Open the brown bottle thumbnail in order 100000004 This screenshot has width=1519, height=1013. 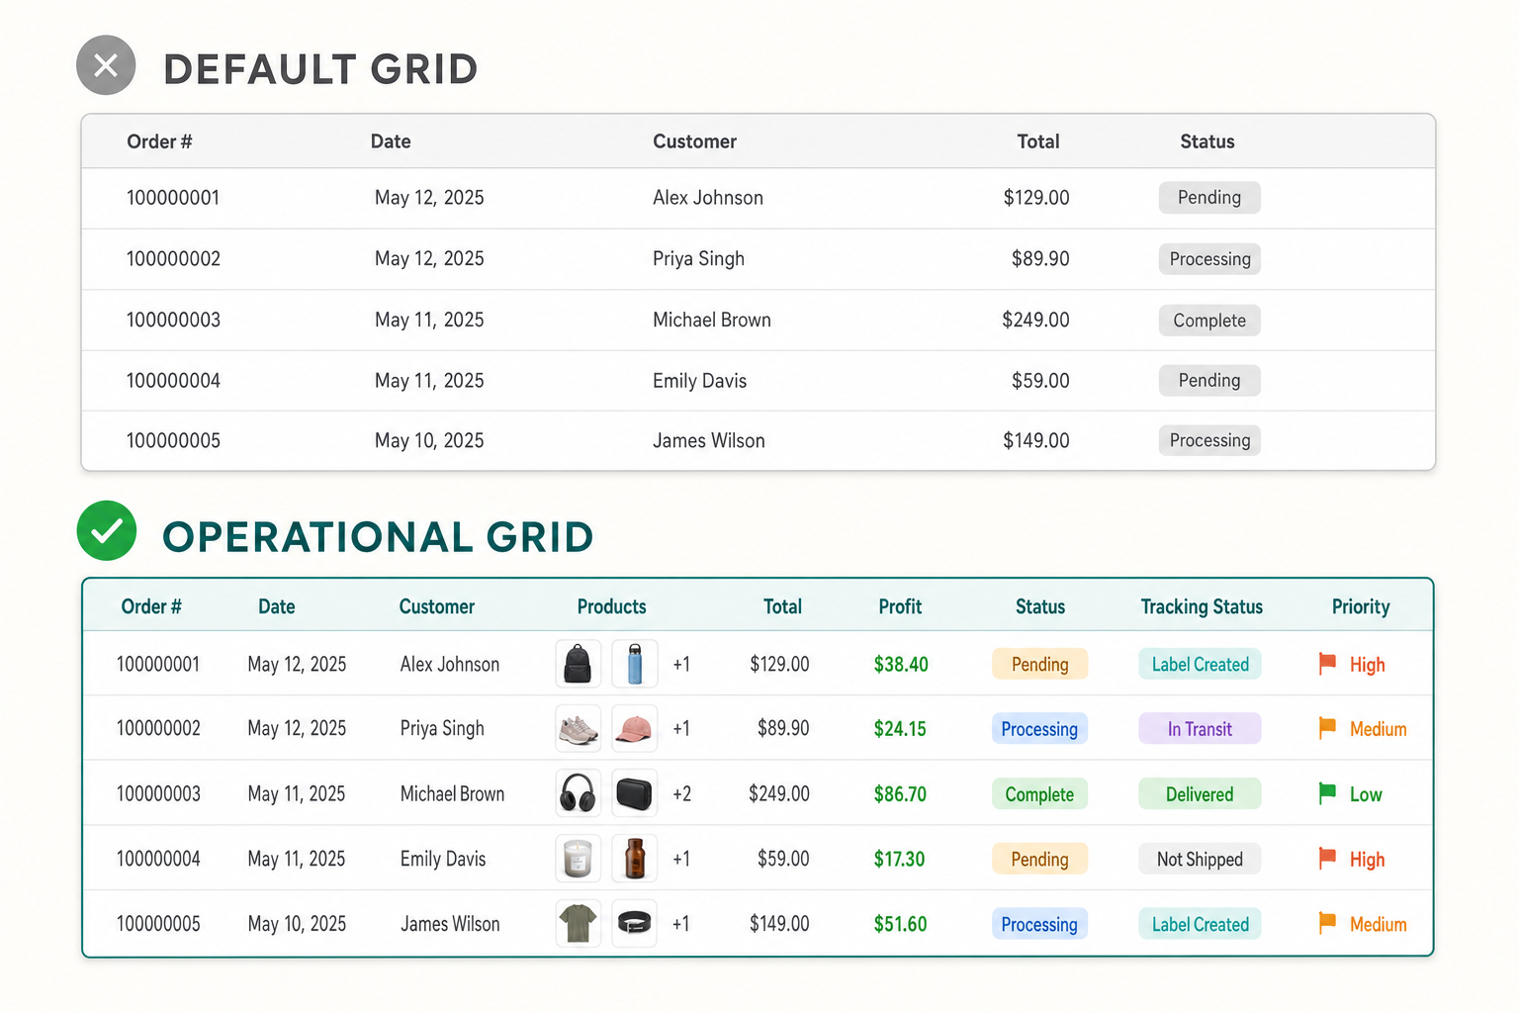pyautogui.click(x=635, y=859)
